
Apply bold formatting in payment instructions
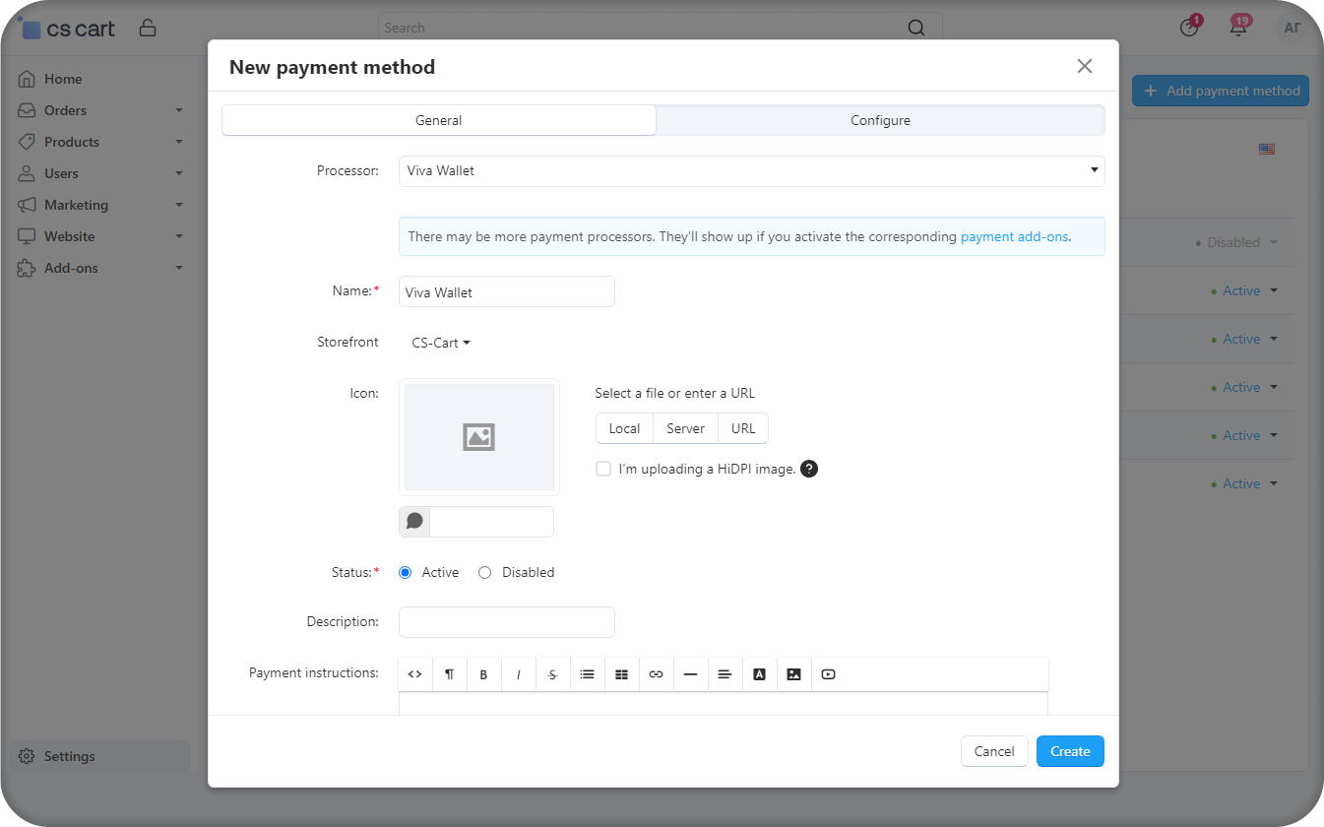483,674
